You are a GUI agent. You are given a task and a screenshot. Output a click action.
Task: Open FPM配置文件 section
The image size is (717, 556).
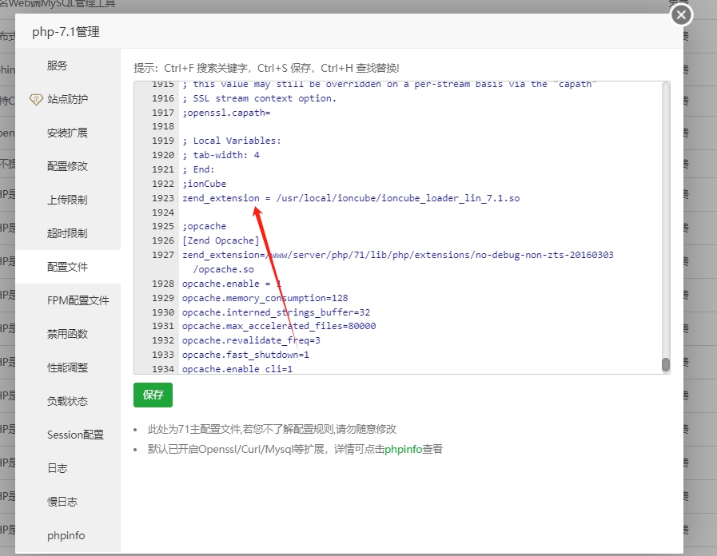click(78, 300)
